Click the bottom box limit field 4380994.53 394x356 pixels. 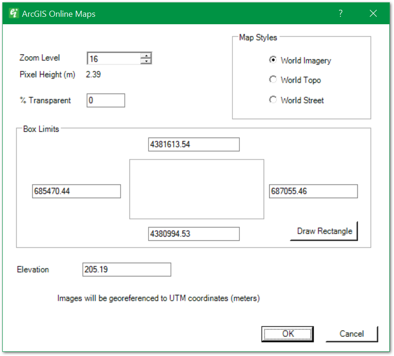coord(194,234)
